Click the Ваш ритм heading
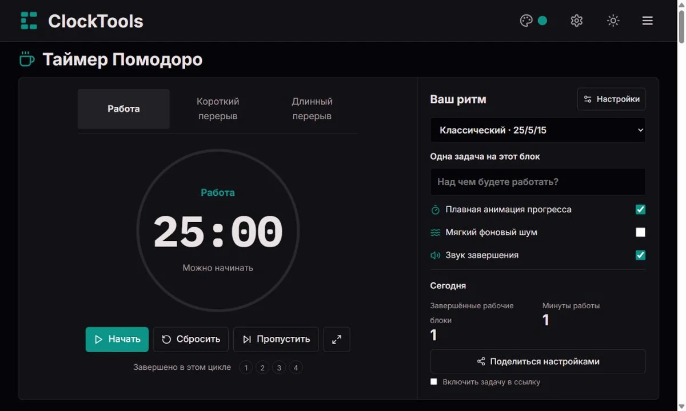 tap(458, 99)
